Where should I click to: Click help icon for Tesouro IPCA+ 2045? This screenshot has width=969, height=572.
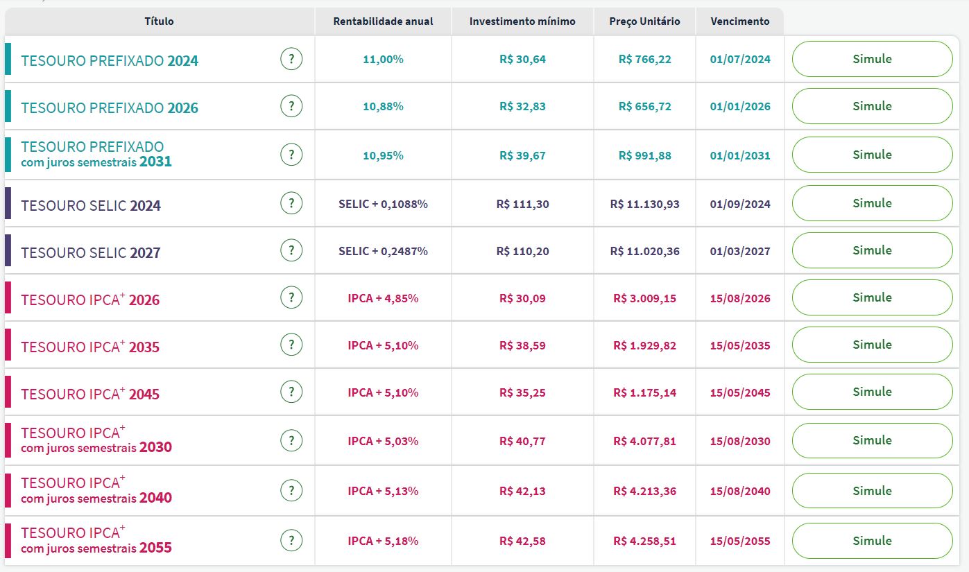pyautogui.click(x=291, y=392)
